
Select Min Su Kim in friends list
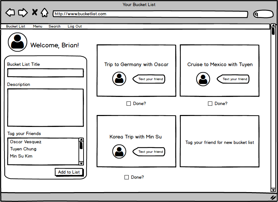(21, 156)
